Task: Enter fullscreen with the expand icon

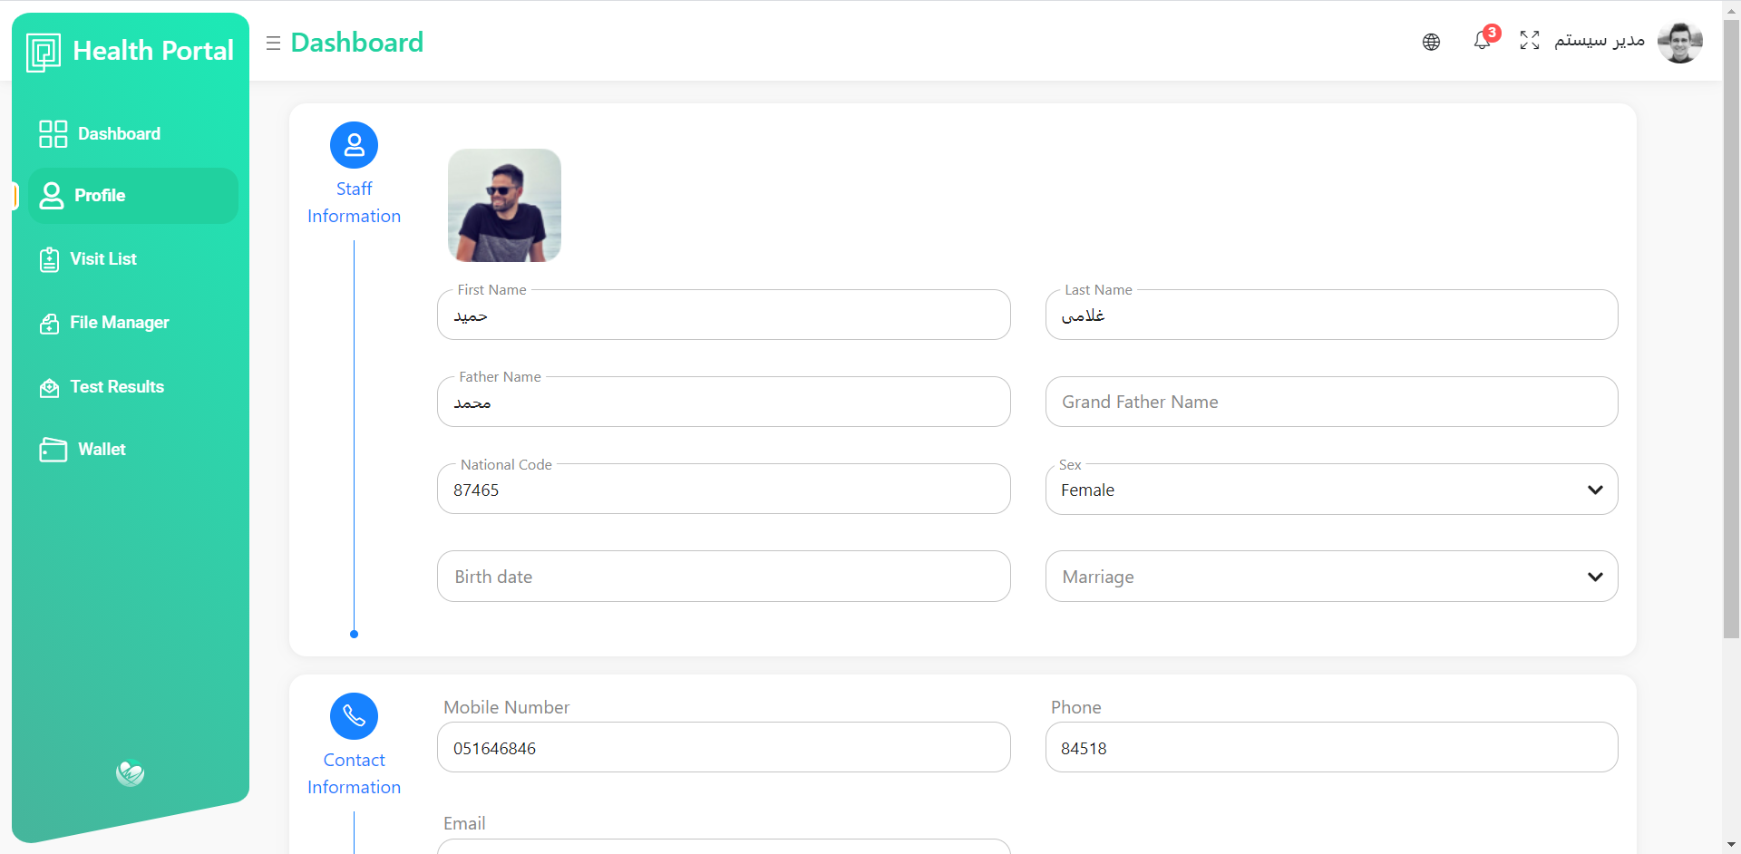Action: (1530, 40)
